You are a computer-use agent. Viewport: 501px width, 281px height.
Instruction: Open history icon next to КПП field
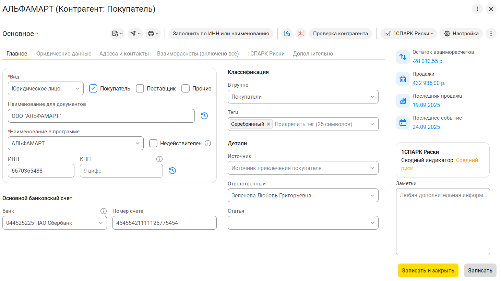(172, 171)
